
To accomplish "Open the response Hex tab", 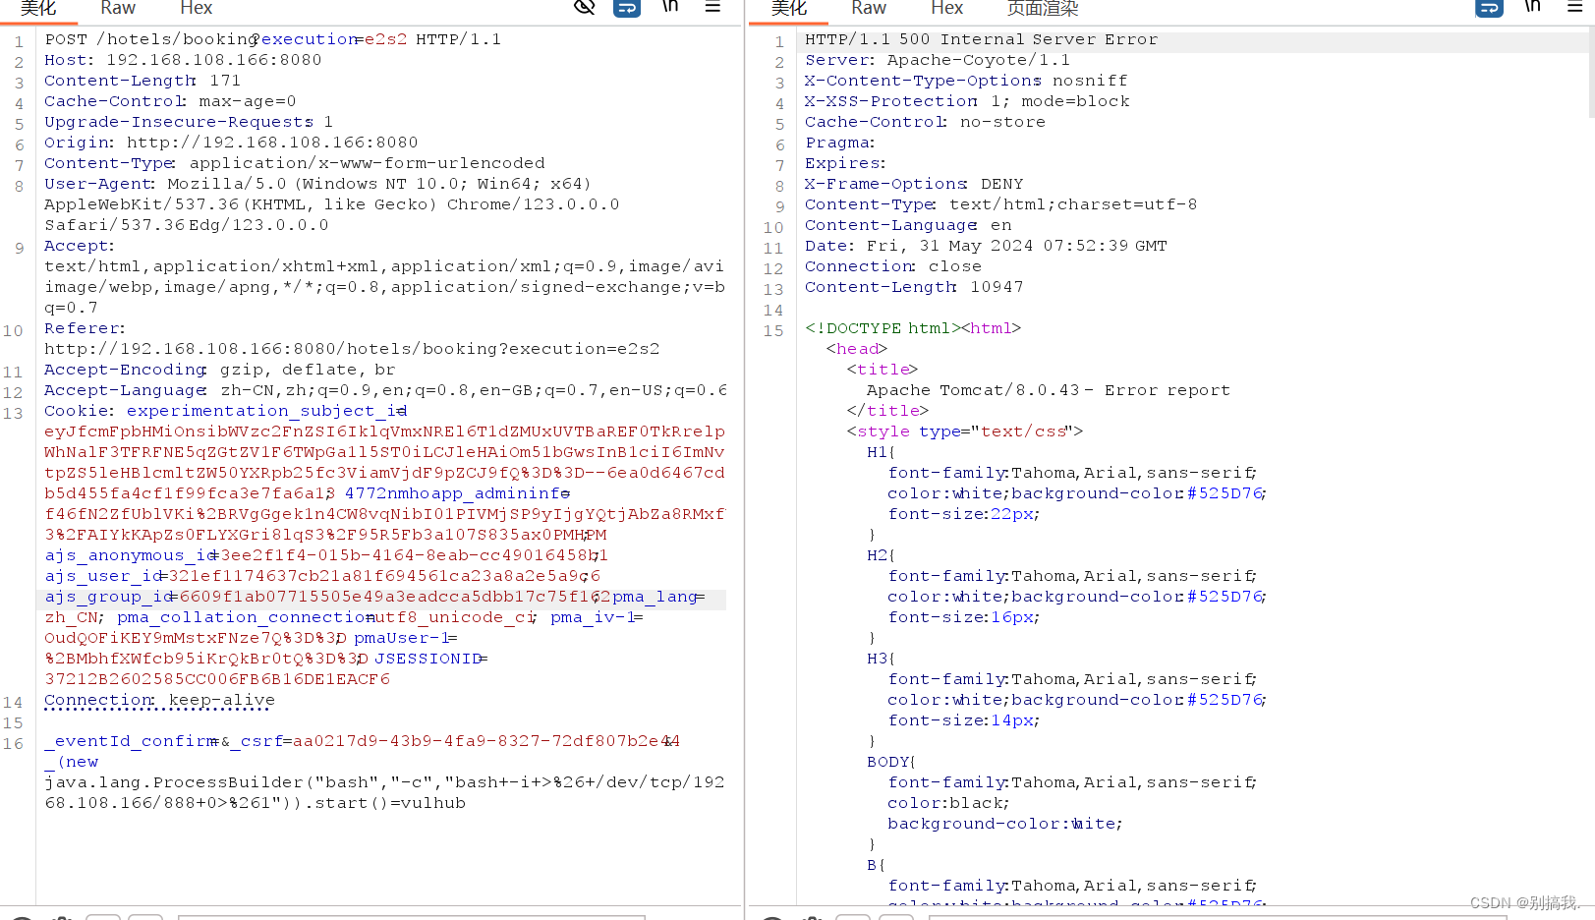I will [947, 8].
